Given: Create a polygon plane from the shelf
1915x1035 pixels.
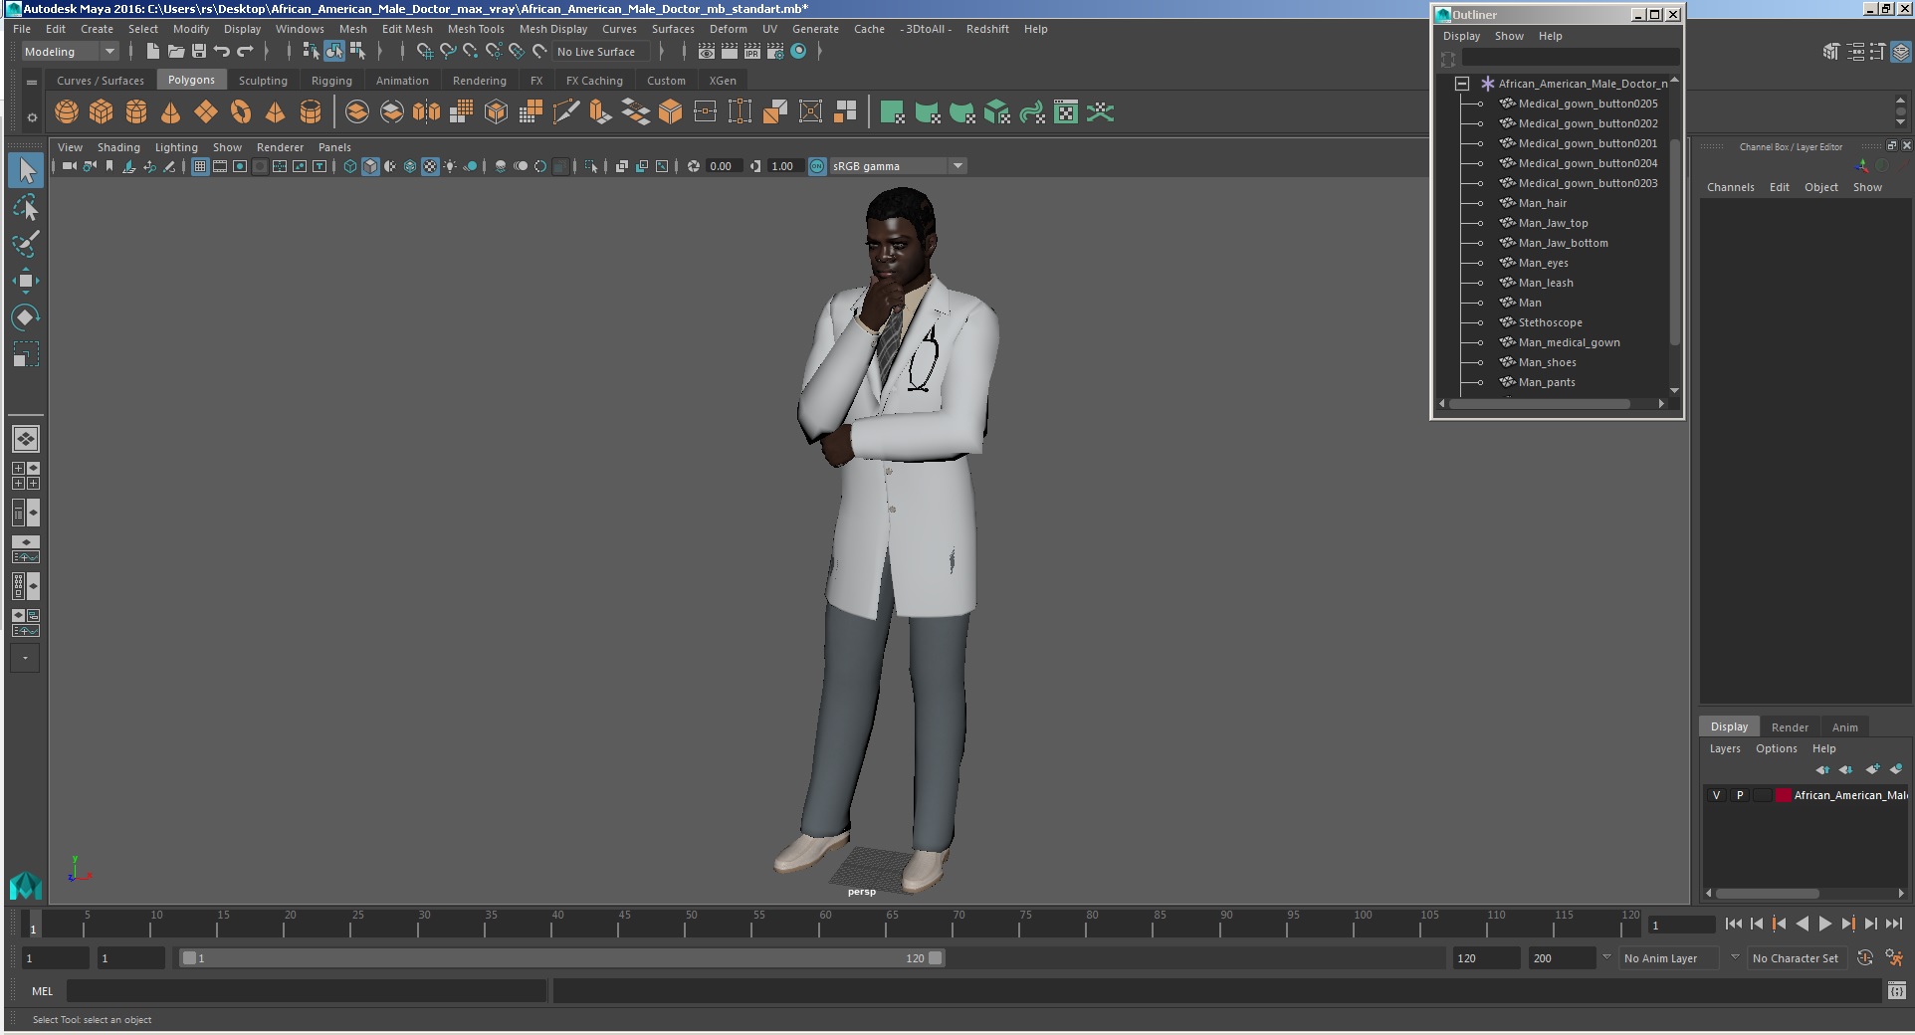Looking at the screenshot, I should [x=206, y=112].
